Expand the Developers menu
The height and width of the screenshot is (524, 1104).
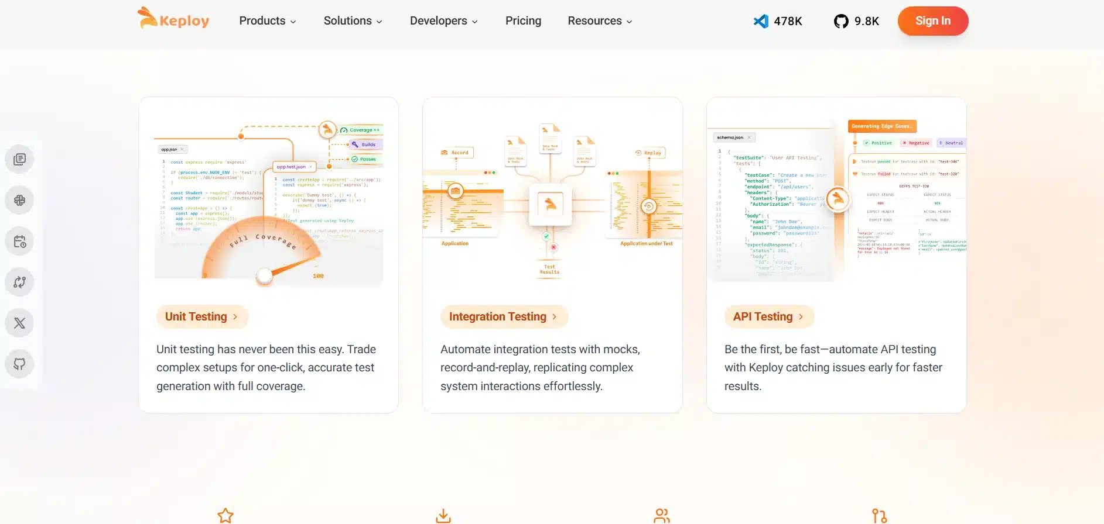[444, 21]
